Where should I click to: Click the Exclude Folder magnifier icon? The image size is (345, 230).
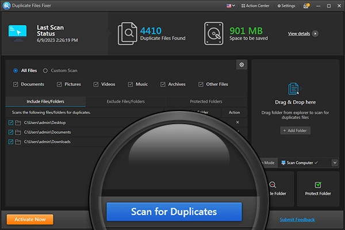coord(273,185)
